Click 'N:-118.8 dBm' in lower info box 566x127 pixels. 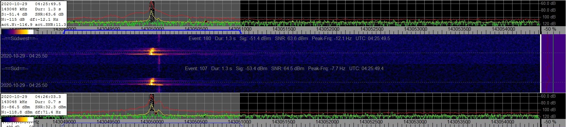pyautogui.click(x=17, y=112)
